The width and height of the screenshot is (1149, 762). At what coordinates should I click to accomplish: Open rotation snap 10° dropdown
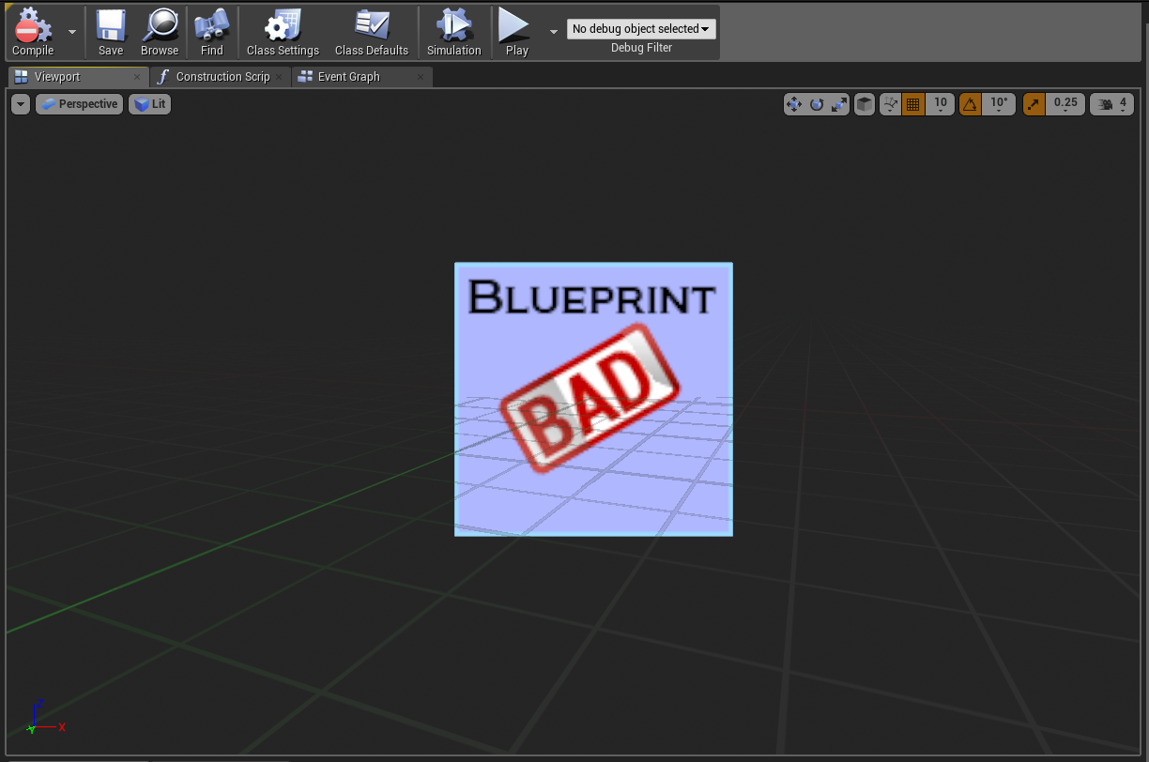click(x=999, y=104)
